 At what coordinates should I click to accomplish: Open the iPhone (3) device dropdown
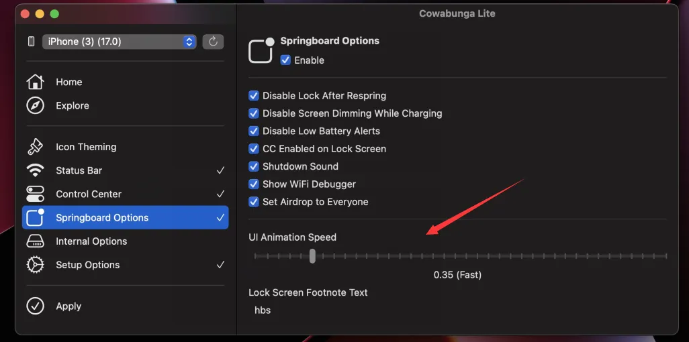(120, 42)
